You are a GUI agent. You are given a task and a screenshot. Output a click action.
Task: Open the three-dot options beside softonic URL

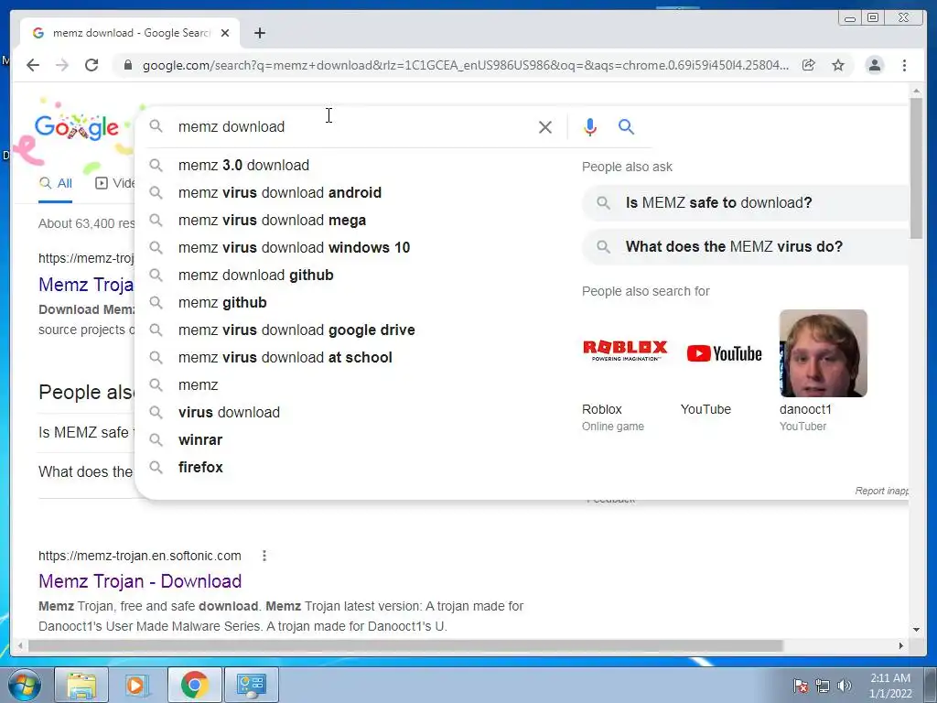coord(264,556)
